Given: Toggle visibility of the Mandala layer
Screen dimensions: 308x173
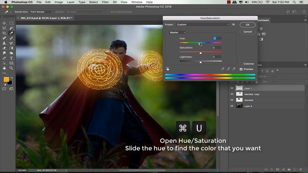Looking at the screenshot, I should [232, 100].
